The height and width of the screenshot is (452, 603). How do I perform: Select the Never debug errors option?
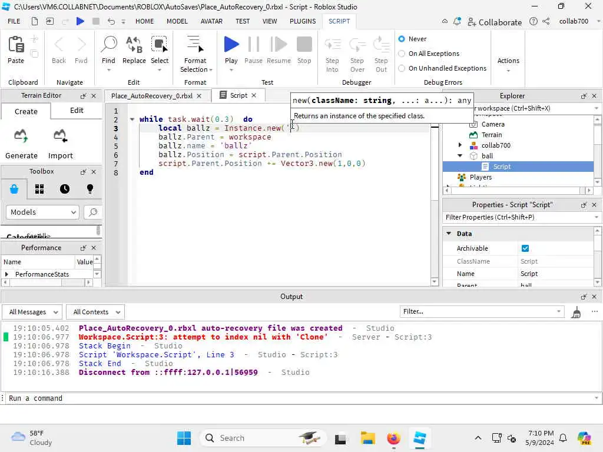(x=402, y=39)
